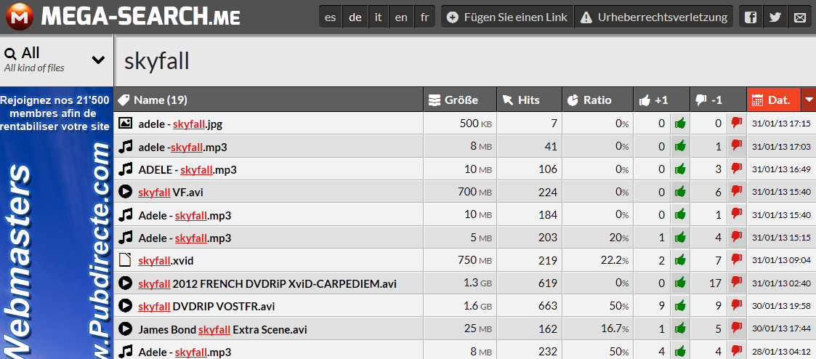The image size is (816, 359).
Task: Switch language to de
Action: click(355, 17)
